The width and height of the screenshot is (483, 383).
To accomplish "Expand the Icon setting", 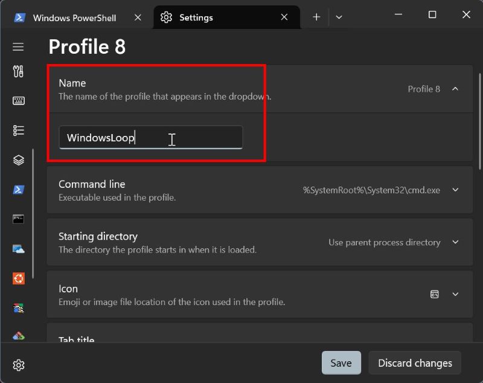I will tap(455, 295).
